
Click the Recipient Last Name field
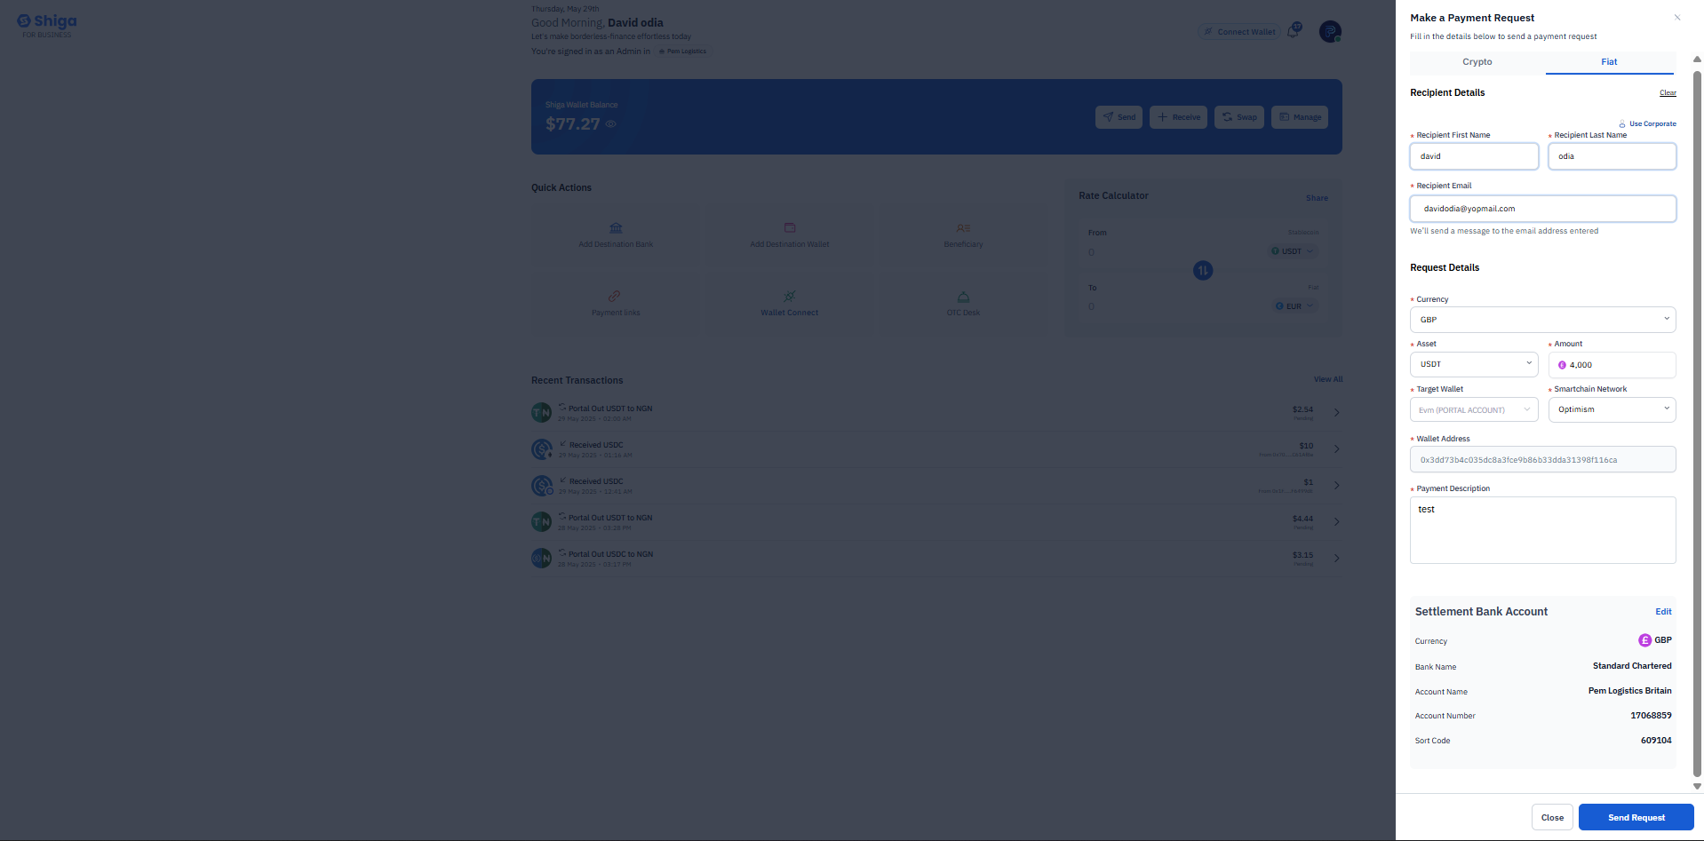coord(1612,156)
